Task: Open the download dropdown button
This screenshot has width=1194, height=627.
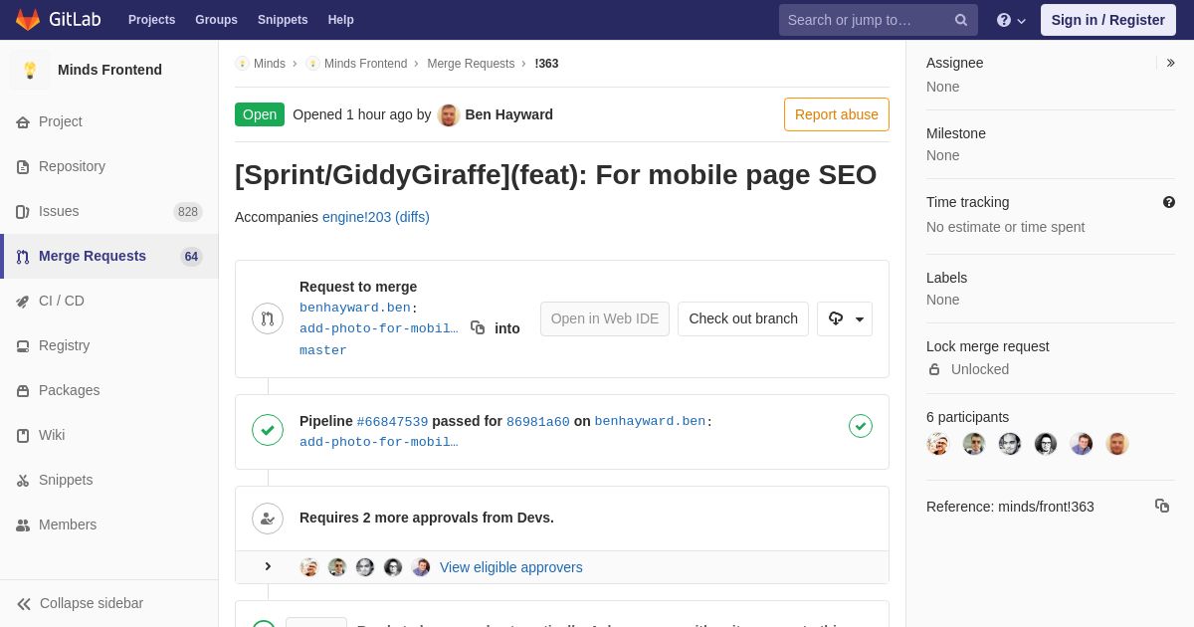Action: (x=844, y=318)
